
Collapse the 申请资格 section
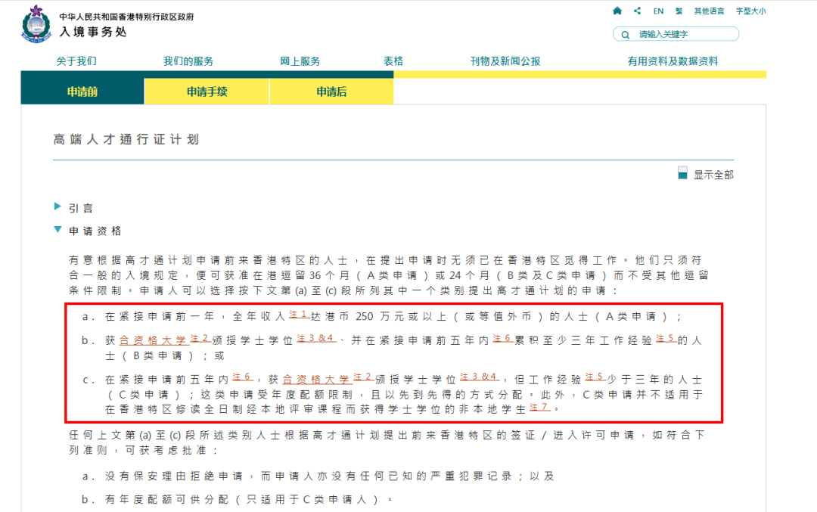[x=58, y=230]
